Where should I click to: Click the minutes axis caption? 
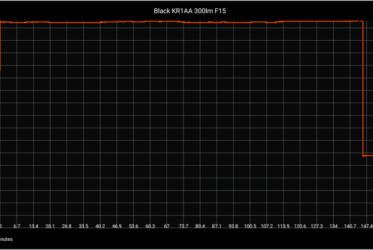click(x=6, y=239)
